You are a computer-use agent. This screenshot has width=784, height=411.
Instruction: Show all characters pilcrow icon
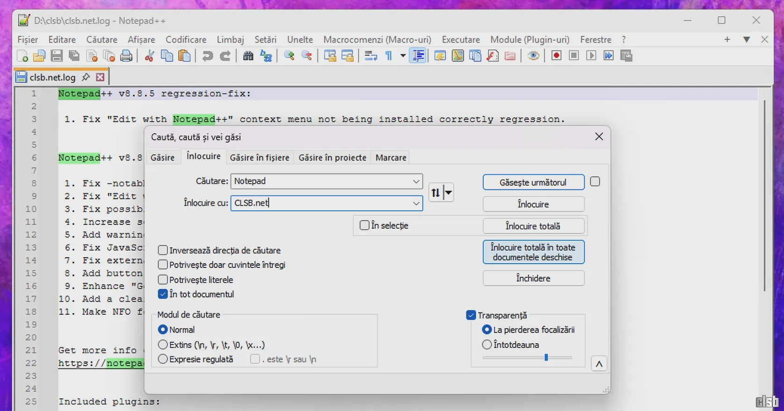(389, 56)
